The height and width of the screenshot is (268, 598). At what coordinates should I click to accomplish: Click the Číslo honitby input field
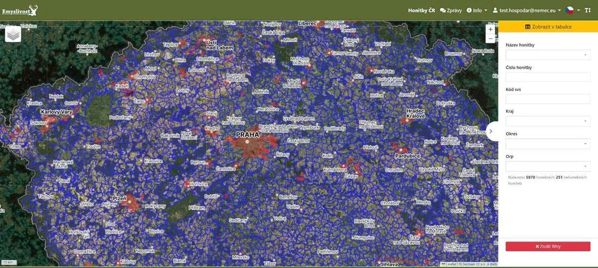coord(547,77)
